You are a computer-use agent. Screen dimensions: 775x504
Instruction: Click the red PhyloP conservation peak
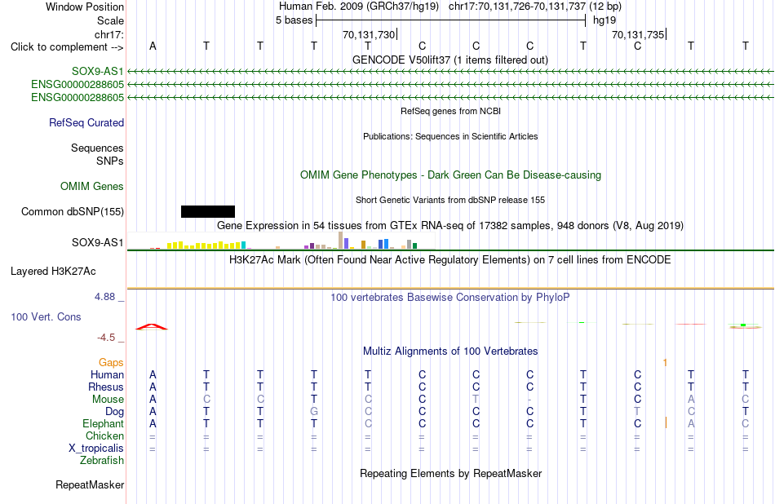(x=152, y=326)
